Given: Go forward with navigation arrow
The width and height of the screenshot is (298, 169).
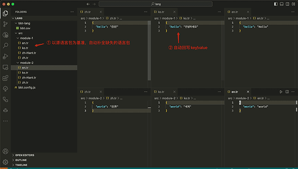Looking at the screenshot, I should click(x=94, y=4).
